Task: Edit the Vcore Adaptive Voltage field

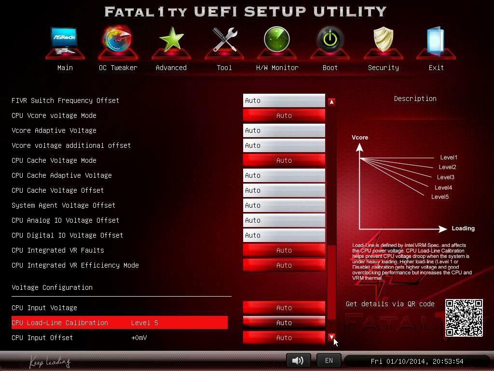Action: click(x=284, y=130)
